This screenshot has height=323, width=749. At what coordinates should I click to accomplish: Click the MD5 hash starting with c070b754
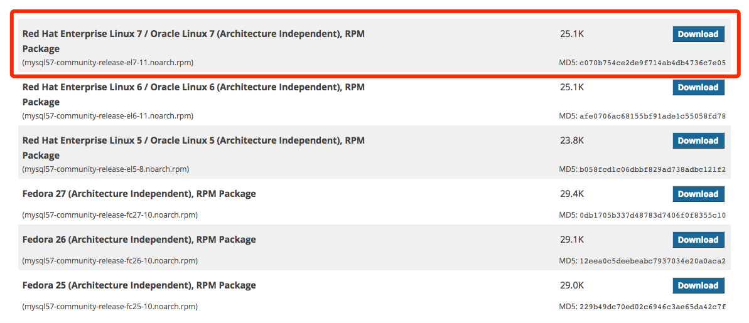coord(652,63)
